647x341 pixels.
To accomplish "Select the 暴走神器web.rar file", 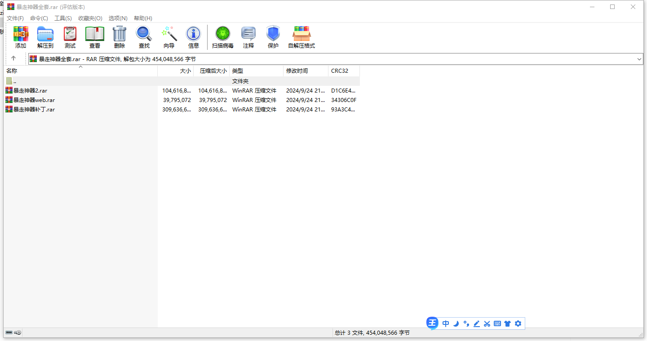I will [34, 100].
